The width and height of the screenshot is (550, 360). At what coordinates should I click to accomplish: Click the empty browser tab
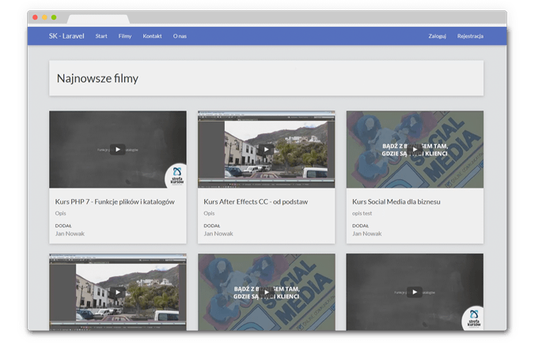97,18
